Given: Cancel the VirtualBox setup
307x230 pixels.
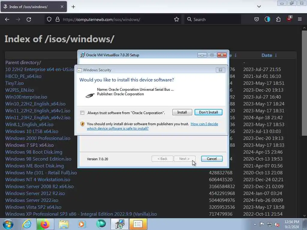Looking at the screenshot, I should pos(212,159).
